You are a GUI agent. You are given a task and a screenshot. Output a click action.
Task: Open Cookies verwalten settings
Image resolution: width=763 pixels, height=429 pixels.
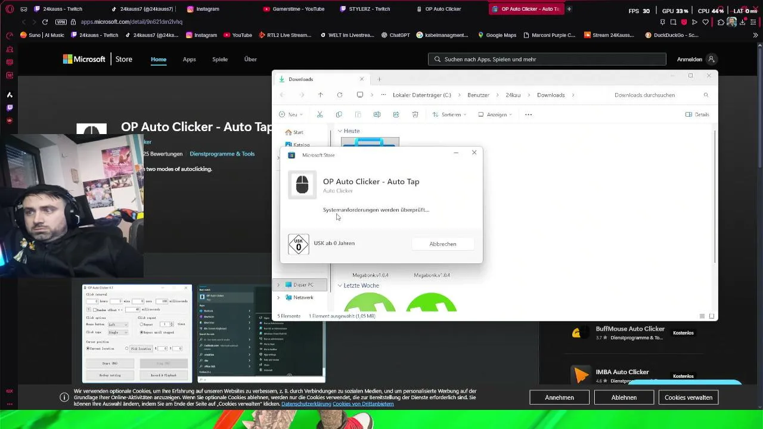point(688,397)
